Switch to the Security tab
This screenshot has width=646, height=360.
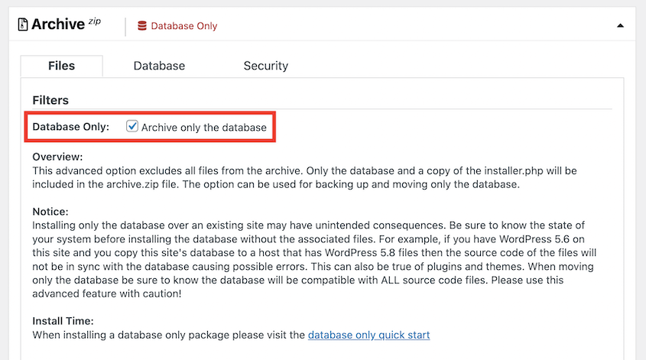(x=266, y=66)
